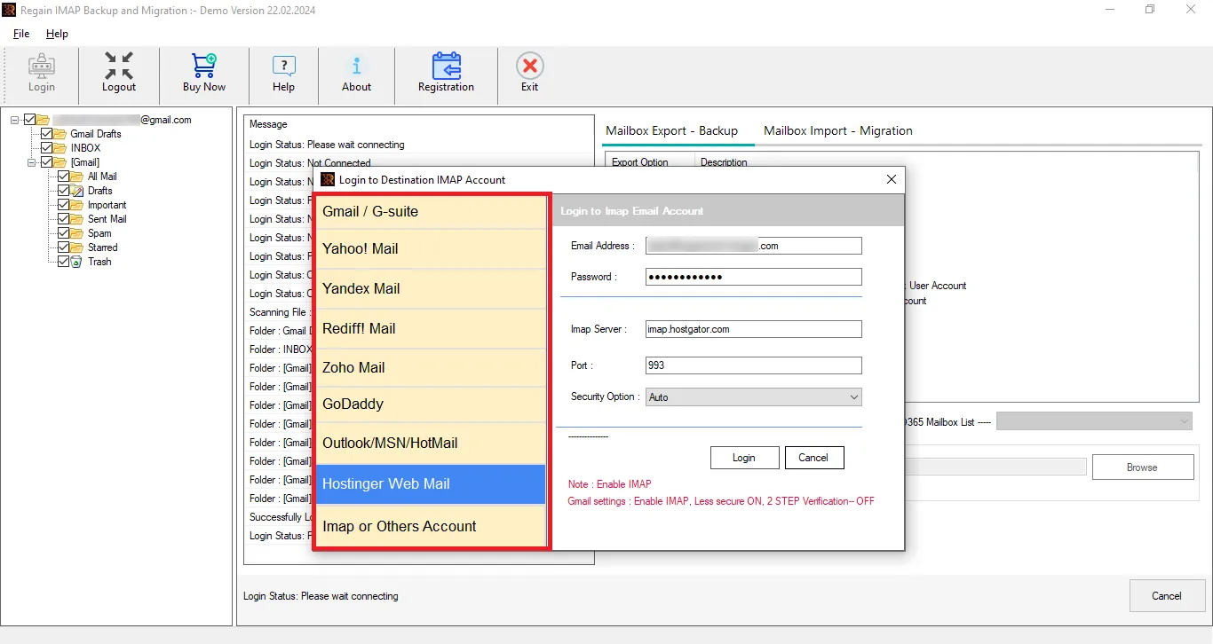Viewport: 1213px width, 644px height.
Task: Uncheck the INBOX folder checkbox
Action: (46, 148)
